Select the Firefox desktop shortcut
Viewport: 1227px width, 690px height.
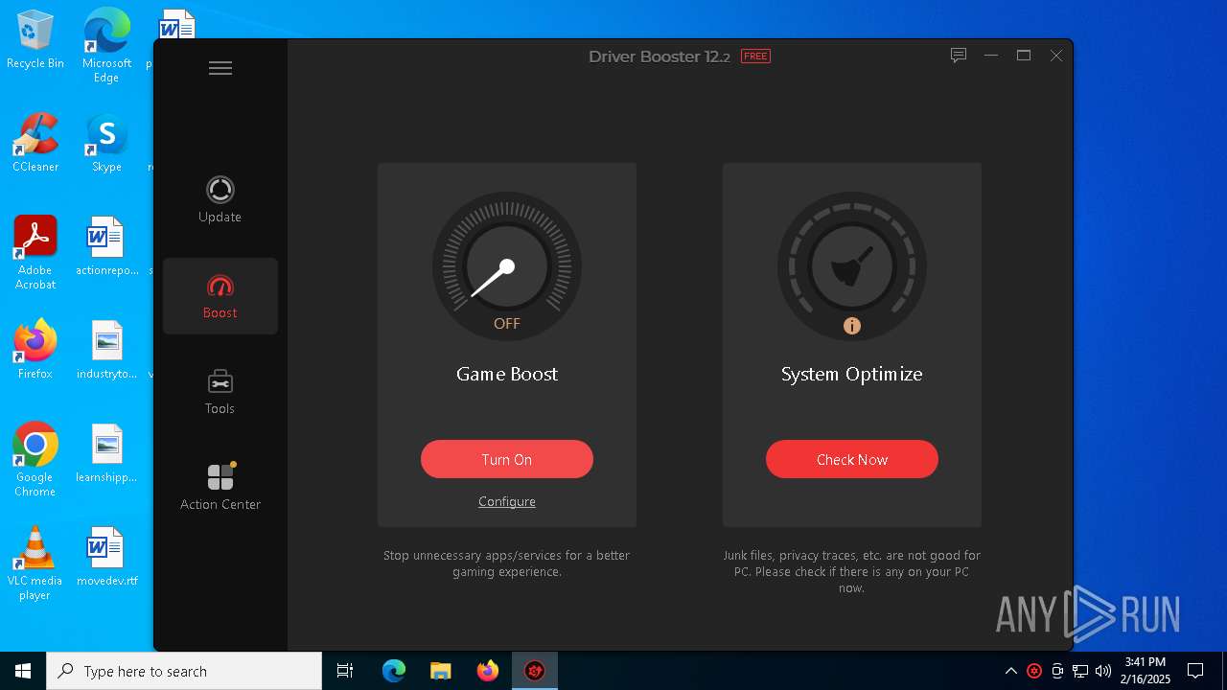coord(35,350)
